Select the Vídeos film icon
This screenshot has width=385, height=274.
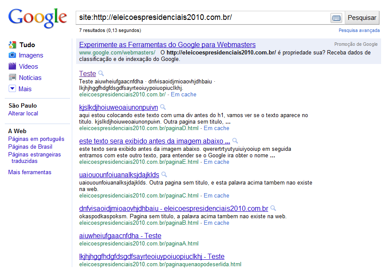click(12, 67)
